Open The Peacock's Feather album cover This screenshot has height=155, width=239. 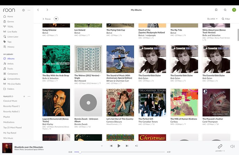(216, 103)
